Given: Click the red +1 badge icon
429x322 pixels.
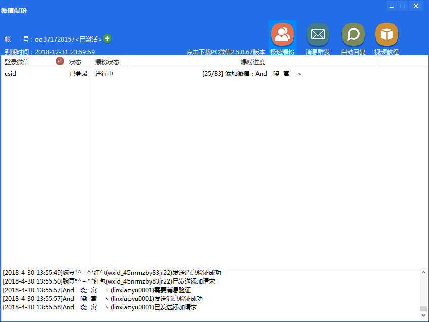Looking at the screenshot, I should click(x=60, y=62).
